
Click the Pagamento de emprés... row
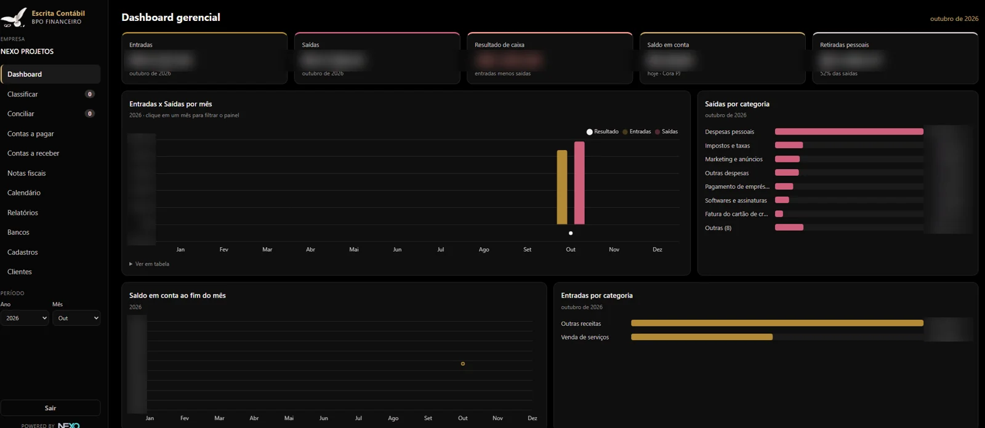(838, 186)
